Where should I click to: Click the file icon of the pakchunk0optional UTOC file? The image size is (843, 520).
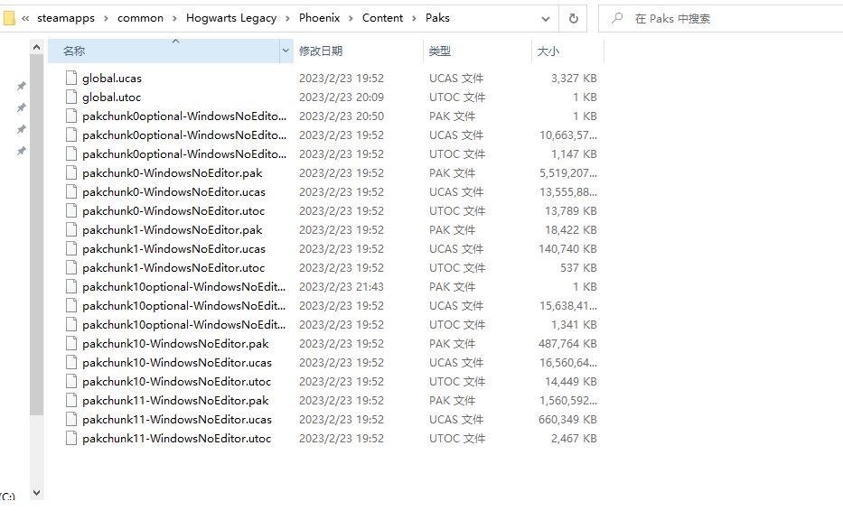click(x=71, y=153)
